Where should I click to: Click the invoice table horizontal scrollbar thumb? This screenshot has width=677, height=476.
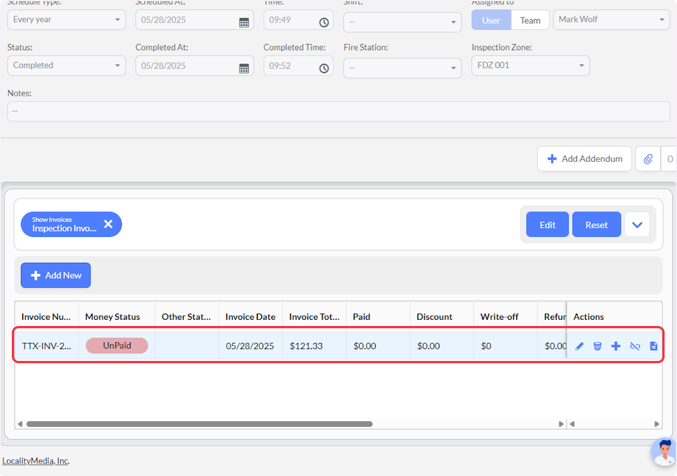click(199, 424)
